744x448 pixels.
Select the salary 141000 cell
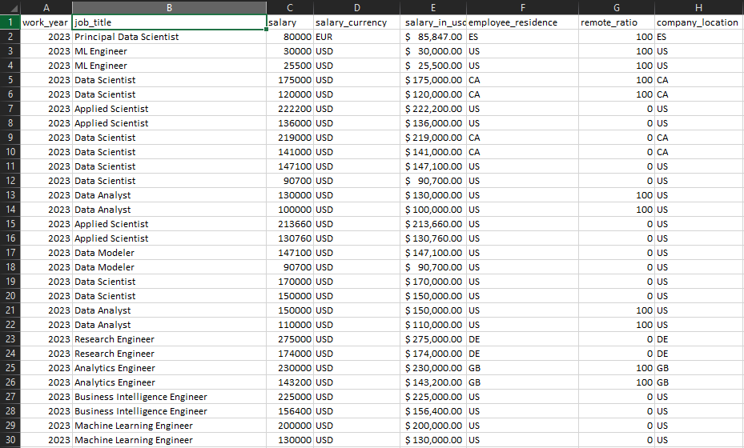(290, 152)
